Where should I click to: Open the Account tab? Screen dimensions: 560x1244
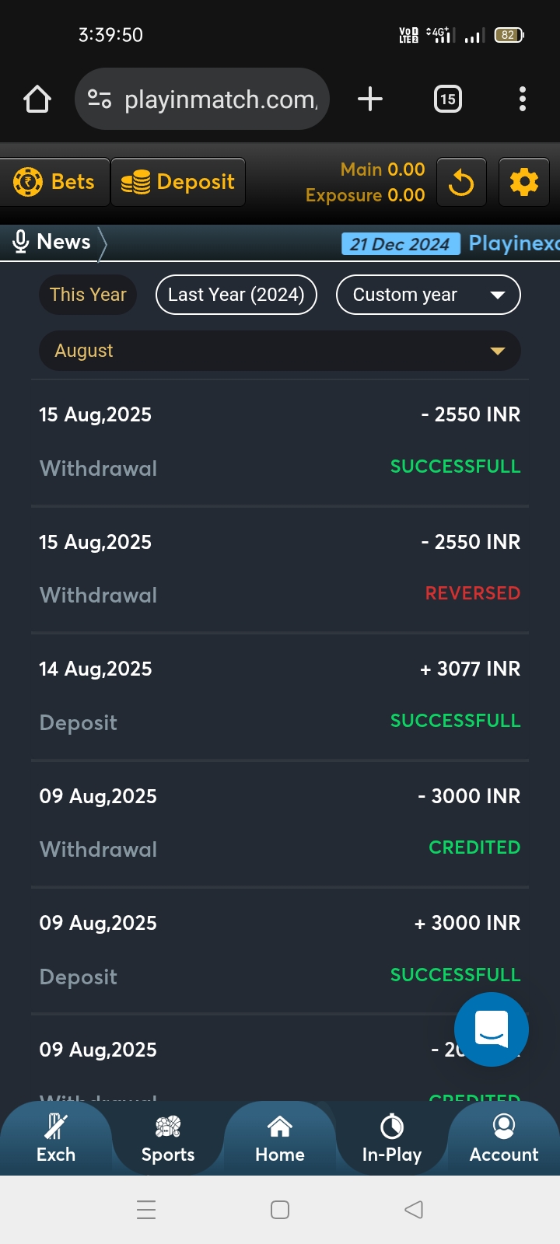tap(503, 1139)
